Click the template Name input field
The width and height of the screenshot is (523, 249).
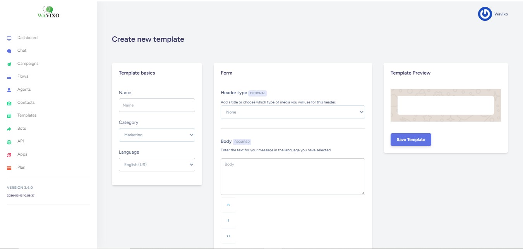(x=157, y=105)
